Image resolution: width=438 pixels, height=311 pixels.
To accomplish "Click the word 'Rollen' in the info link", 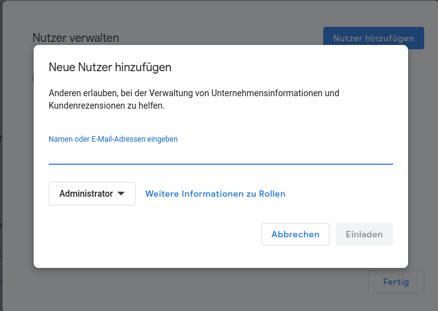I will [271, 194].
